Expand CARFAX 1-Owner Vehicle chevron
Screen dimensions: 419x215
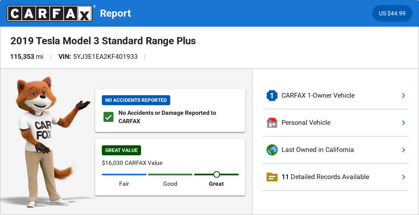click(x=403, y=96)
